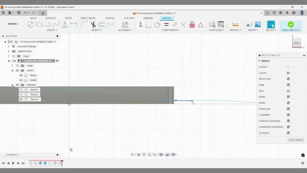Click the Finish Sketch button in the palette
This screenshot has height=173, width=307.
click(x=295, y=140)
